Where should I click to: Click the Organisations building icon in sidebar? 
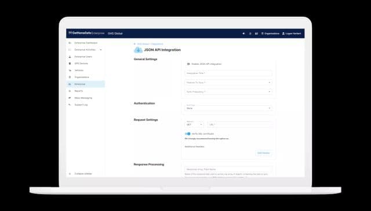[70, 77]
